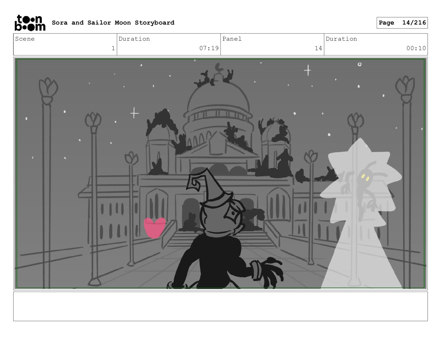Select the 'Scene' header label

tap(25, 39)
